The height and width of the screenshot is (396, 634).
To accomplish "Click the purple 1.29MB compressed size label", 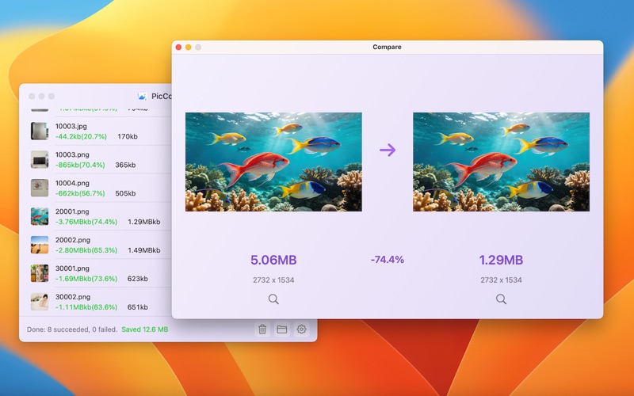I will pos(501,260).
